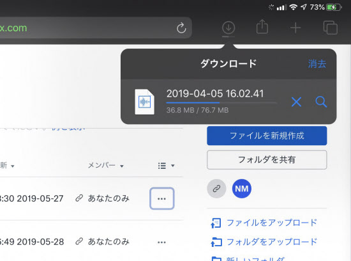
Task: Reload the page with refresh icon
Action: point(181,28)
